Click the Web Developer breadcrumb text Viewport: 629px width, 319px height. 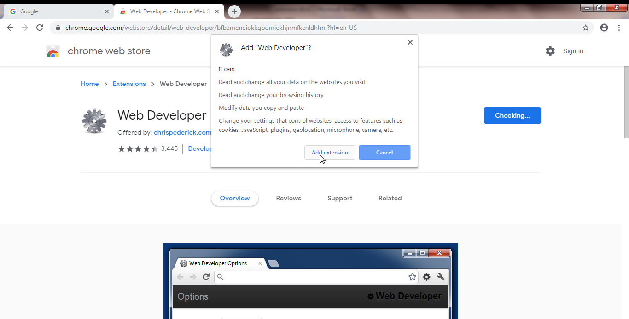coord(183,84)
